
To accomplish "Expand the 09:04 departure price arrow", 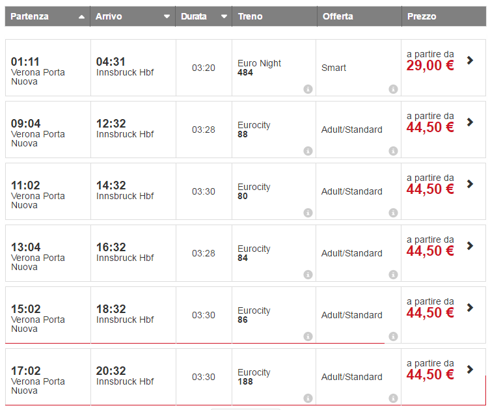I will [470, 122].
